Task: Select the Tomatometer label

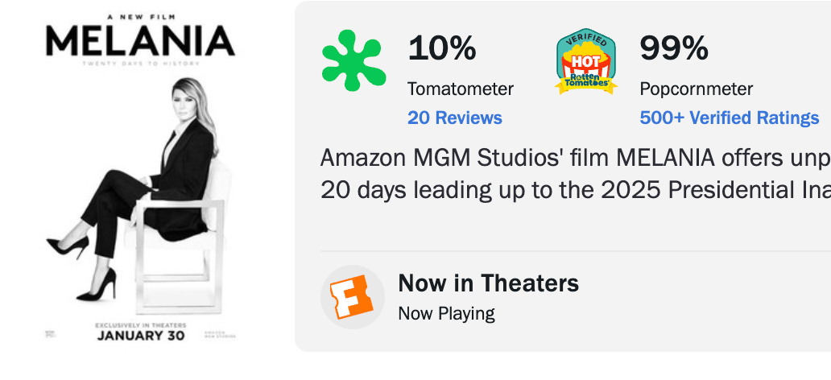Action: (x=460, y=89)
